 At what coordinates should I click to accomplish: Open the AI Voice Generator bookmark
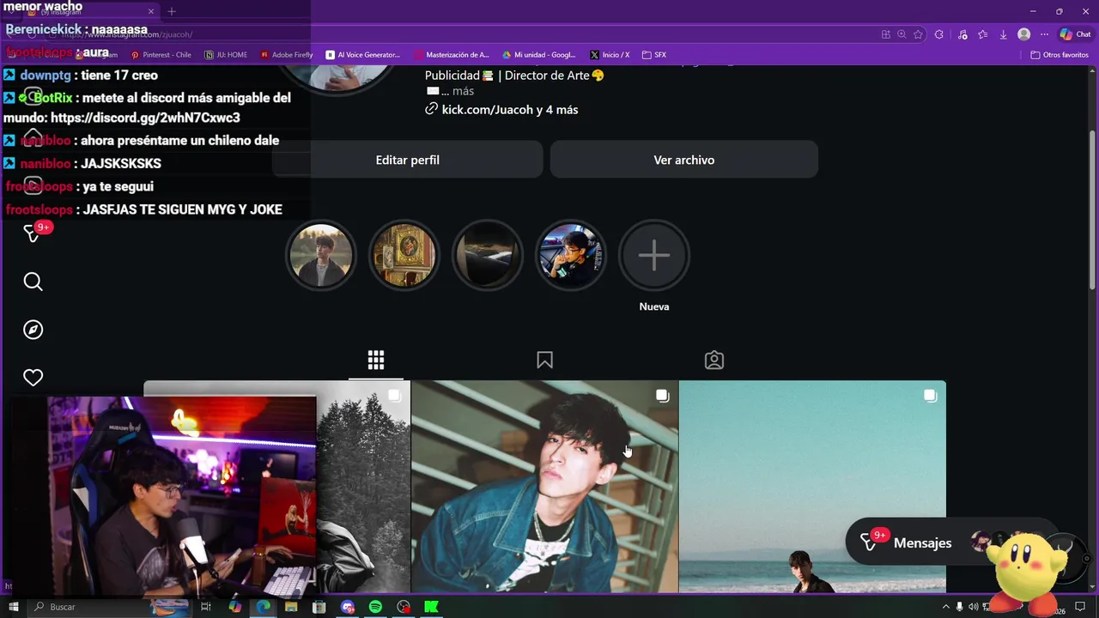pyautogui.click(x=363, y=55)
